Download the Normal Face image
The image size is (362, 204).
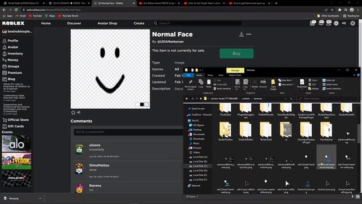(x=242, y=34)
